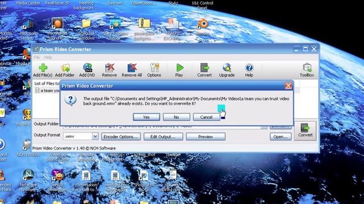Click the Remove All toolbar icon

131,70
